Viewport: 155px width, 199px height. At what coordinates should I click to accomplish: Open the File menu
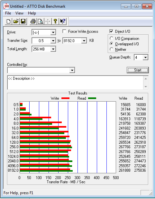tap(8, 13)
